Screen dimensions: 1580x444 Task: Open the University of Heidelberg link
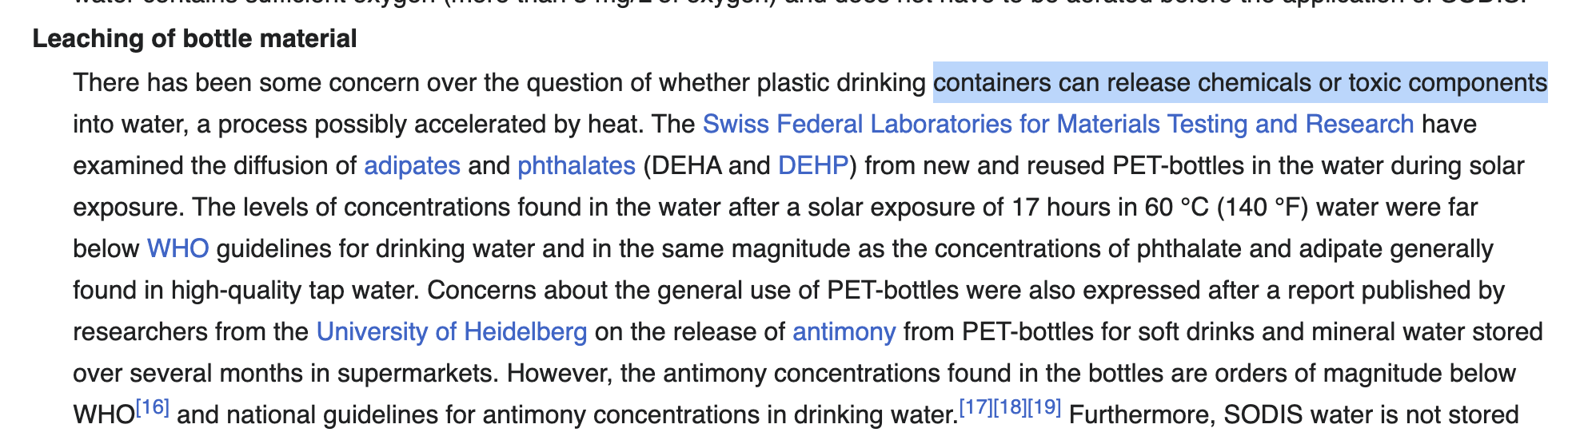coord(452,332)
